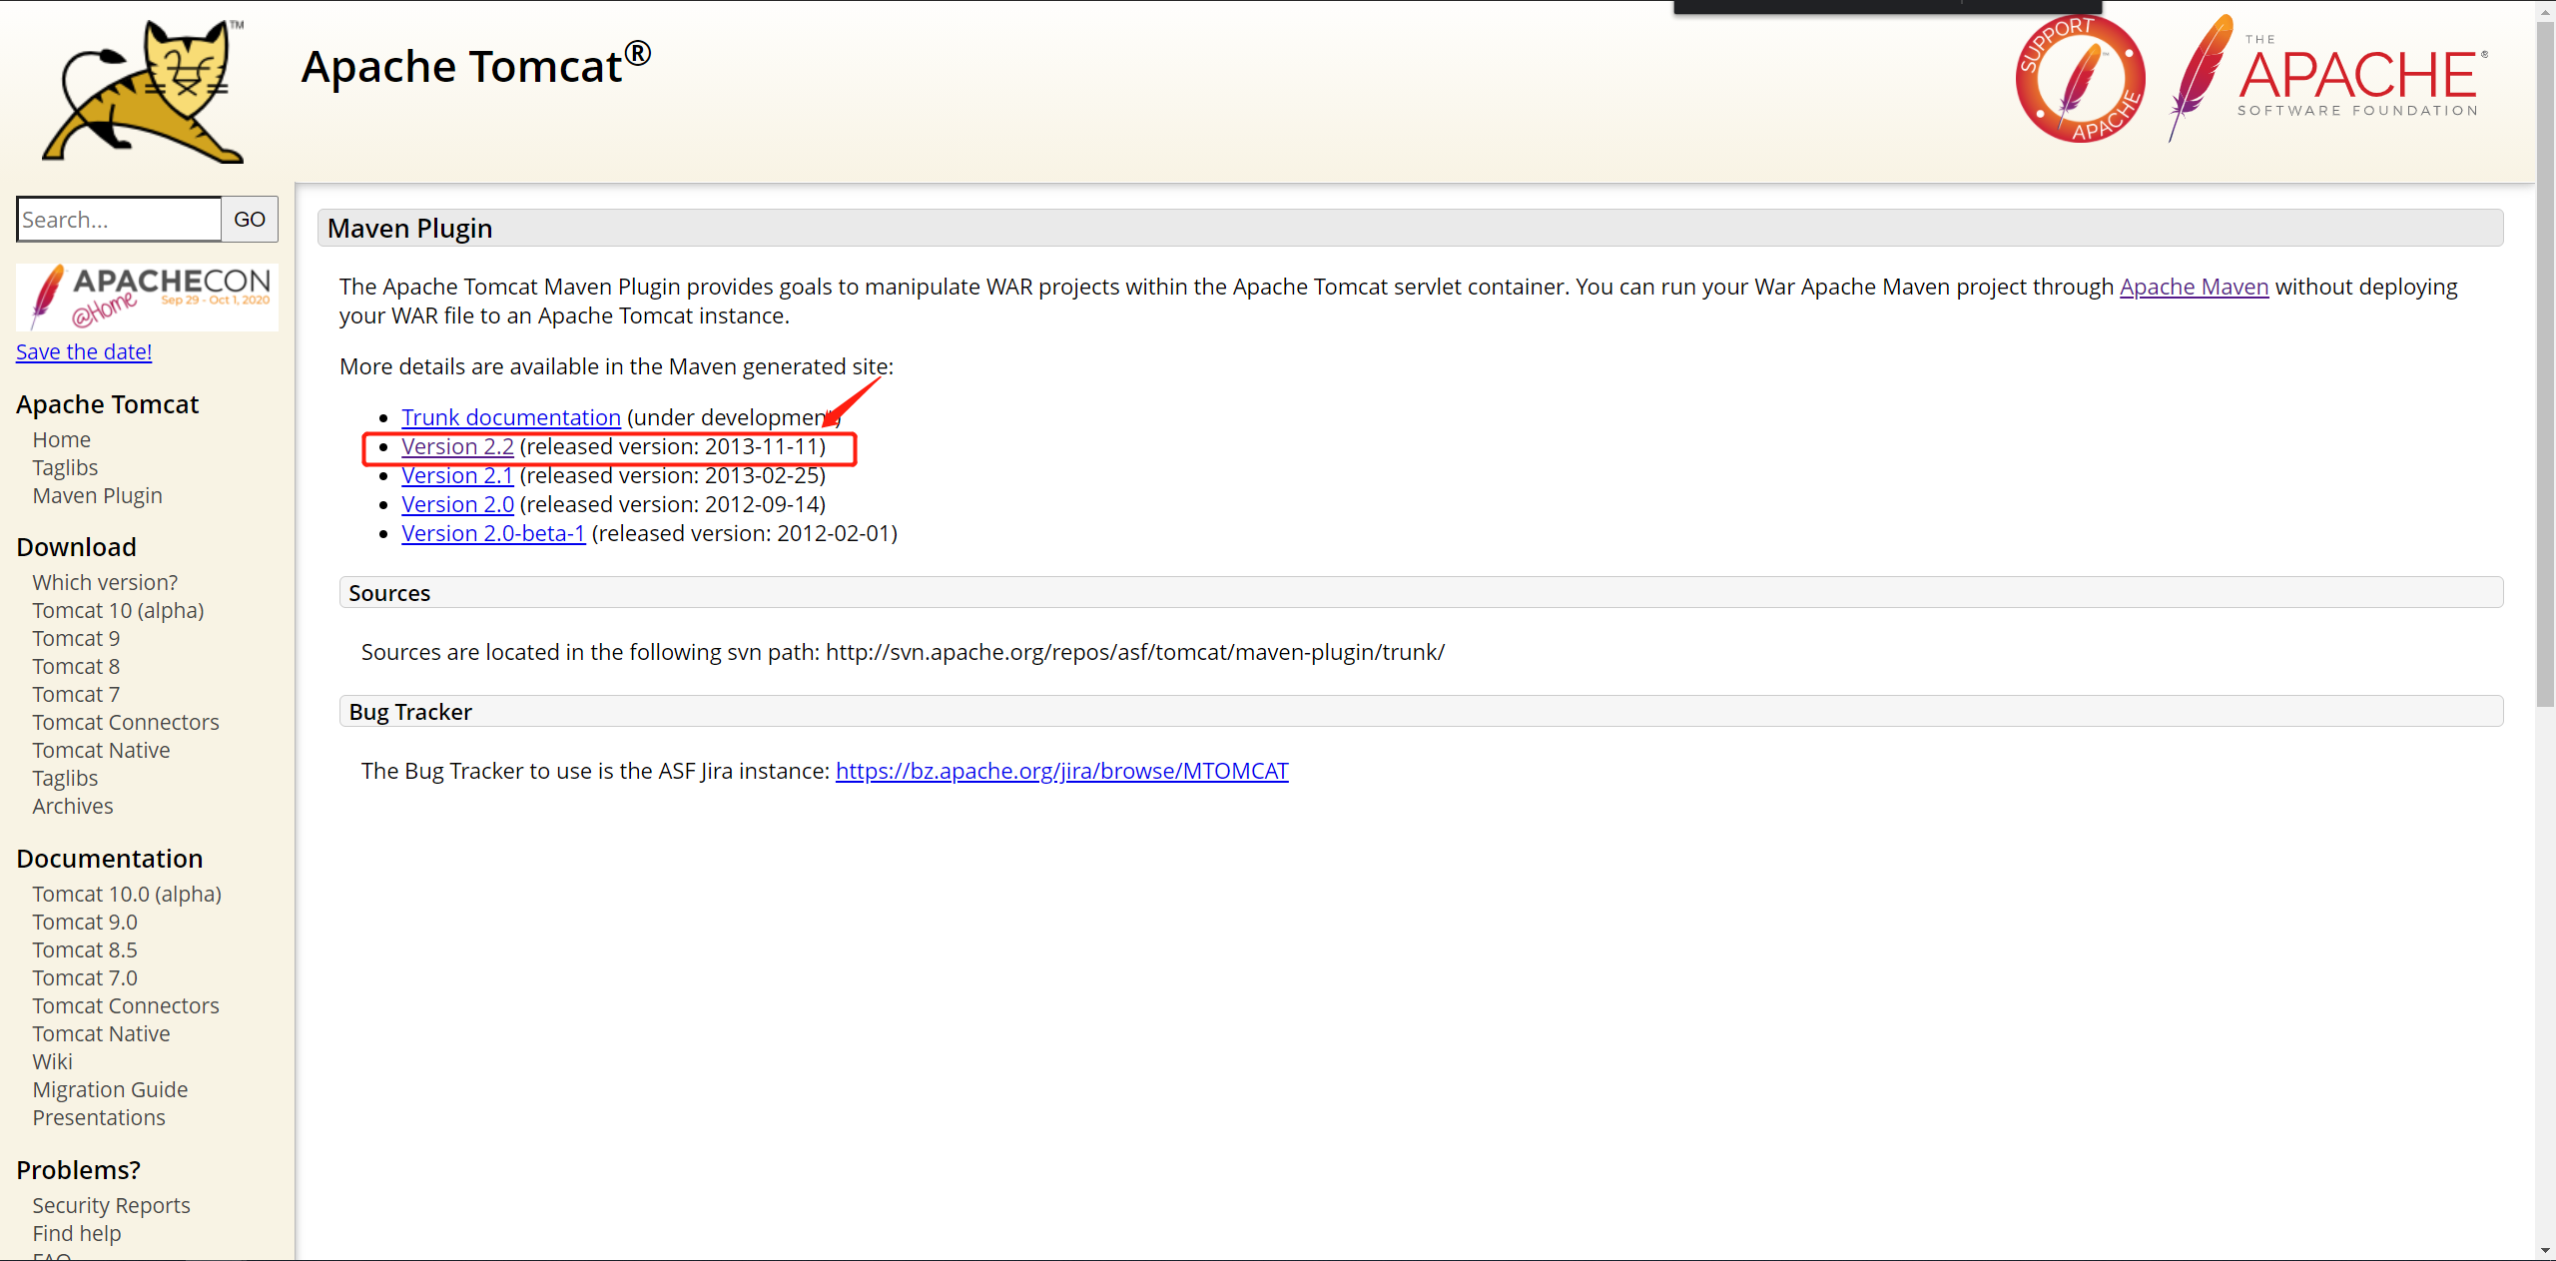Open Tomcat 8.5 documentation

85,949
